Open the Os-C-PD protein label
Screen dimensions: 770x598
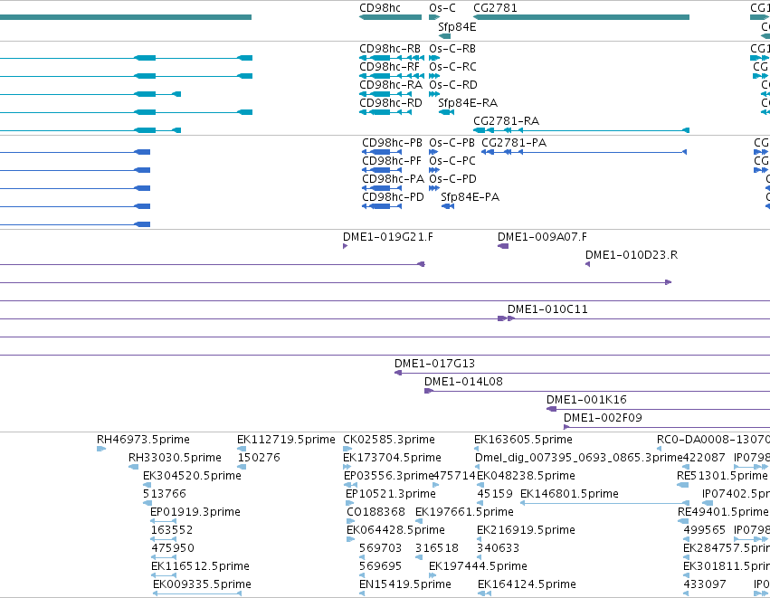point(452,179)
